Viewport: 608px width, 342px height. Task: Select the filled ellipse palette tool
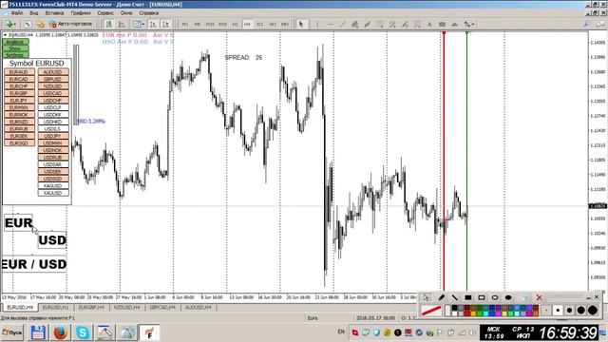point(508,297)
